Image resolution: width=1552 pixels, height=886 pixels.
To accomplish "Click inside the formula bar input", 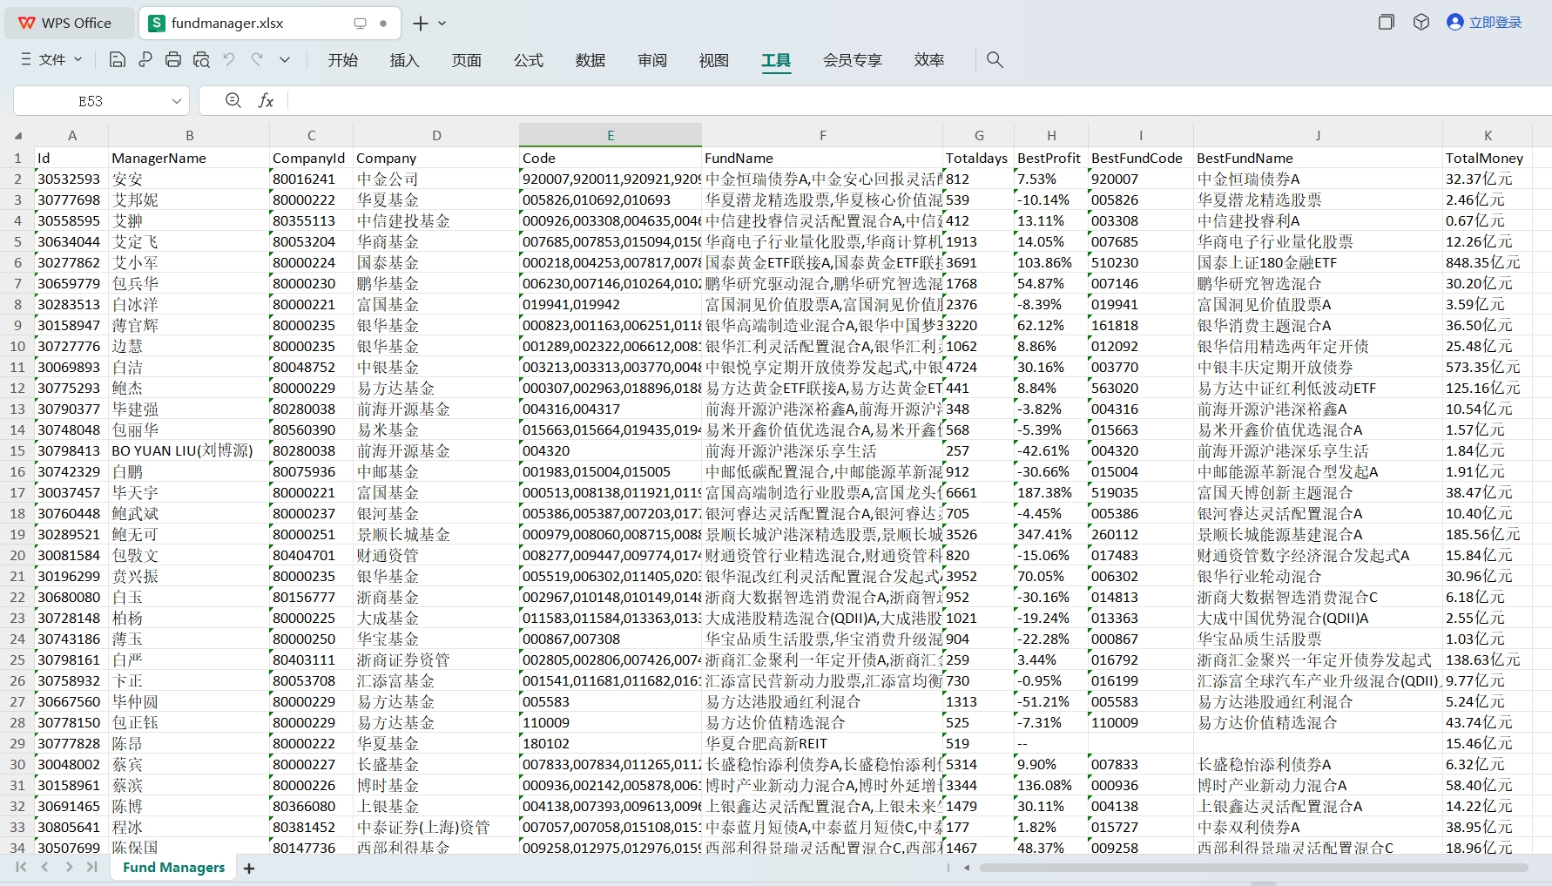I will (919, 101).
